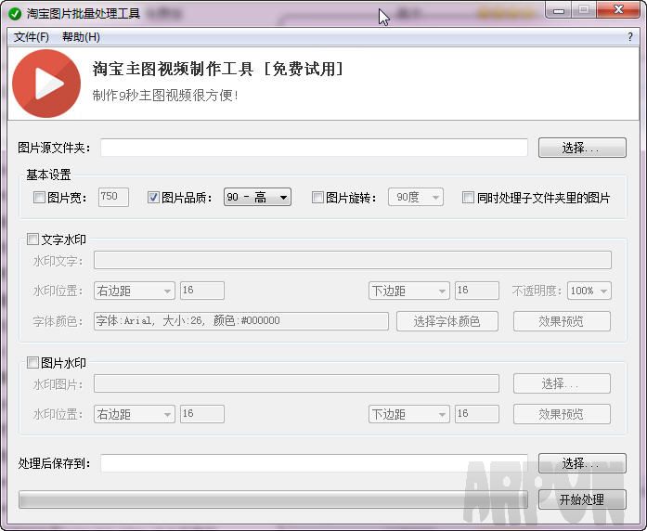
Task: Click the progress bar at the bottom
Action: 273,499
